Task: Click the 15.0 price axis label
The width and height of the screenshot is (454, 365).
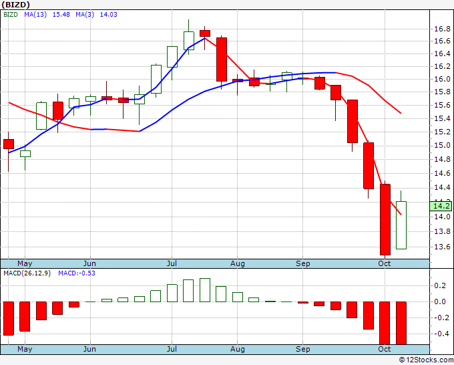Action: pos(442,145)
